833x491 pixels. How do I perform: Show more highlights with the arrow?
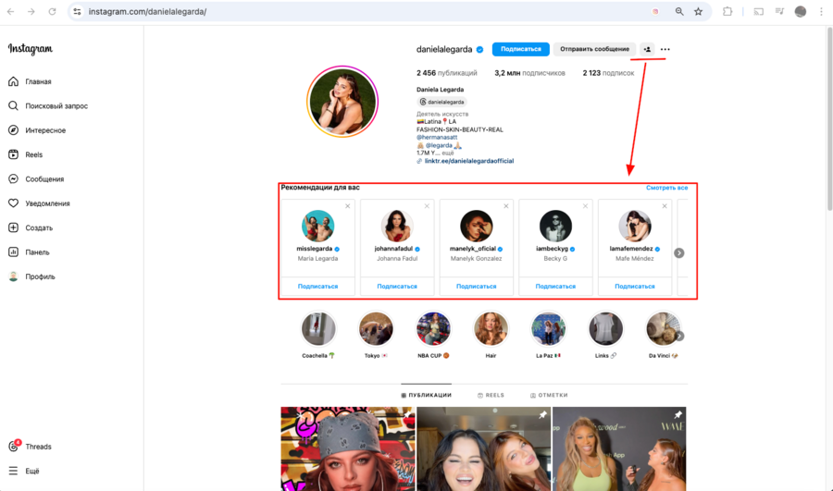(680, 336)
